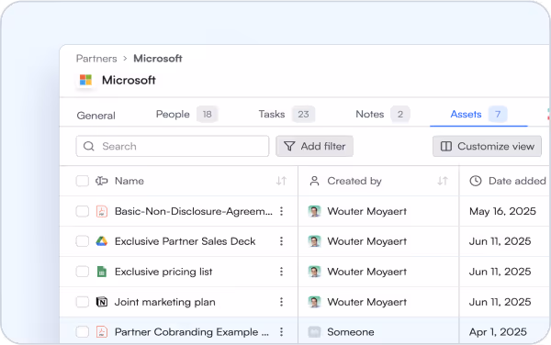Click the Notion icon of Joint marketing plan
This screenshot has height=345, width=551.
pos(102,302)
